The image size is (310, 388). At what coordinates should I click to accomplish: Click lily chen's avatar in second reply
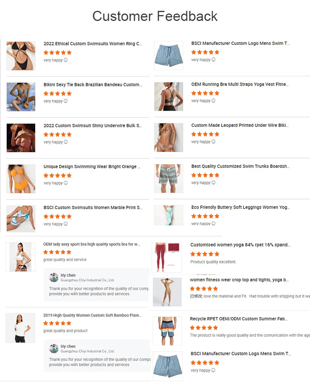(54, 349)
